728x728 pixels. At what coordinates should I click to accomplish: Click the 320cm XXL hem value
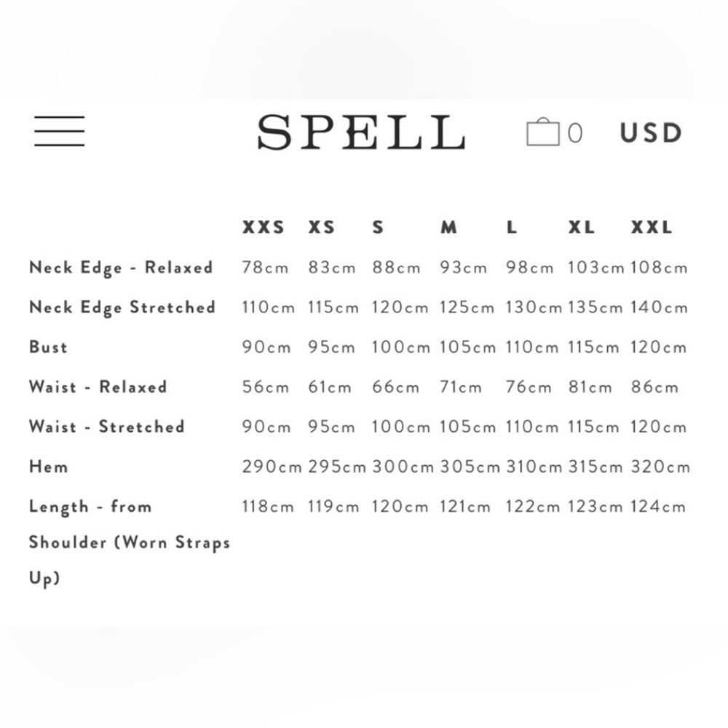point(660,467)
